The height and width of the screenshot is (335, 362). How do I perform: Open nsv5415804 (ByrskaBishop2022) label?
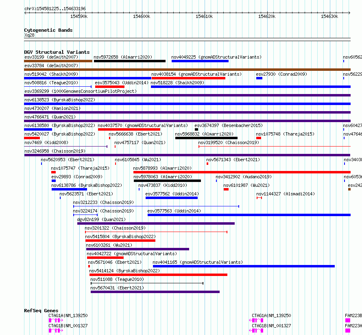[x=120, y=236]
